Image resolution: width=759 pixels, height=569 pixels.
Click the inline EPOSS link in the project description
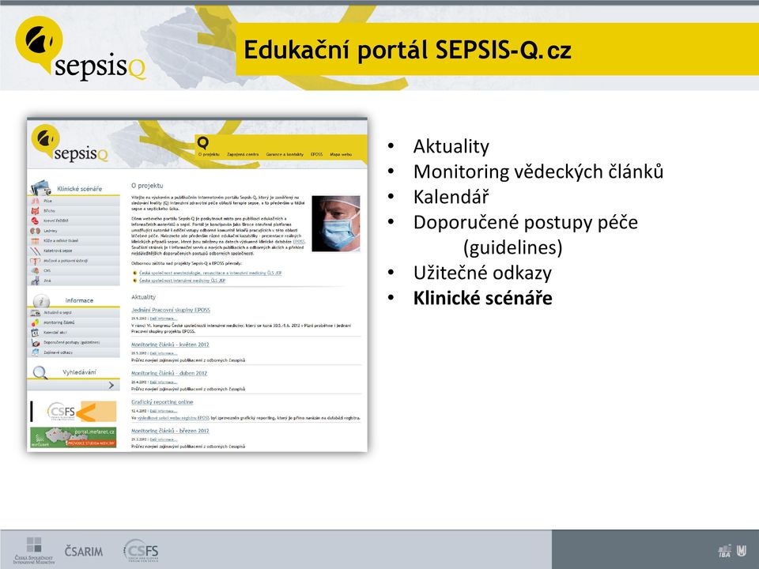[x=299, y=242]
